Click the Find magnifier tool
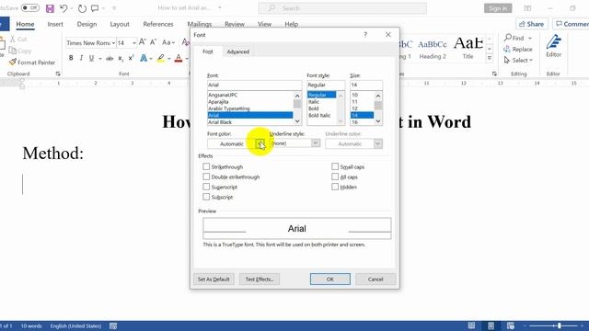This screenshot has height=331, width=589. pyautogui.click(x=514, y=38)
